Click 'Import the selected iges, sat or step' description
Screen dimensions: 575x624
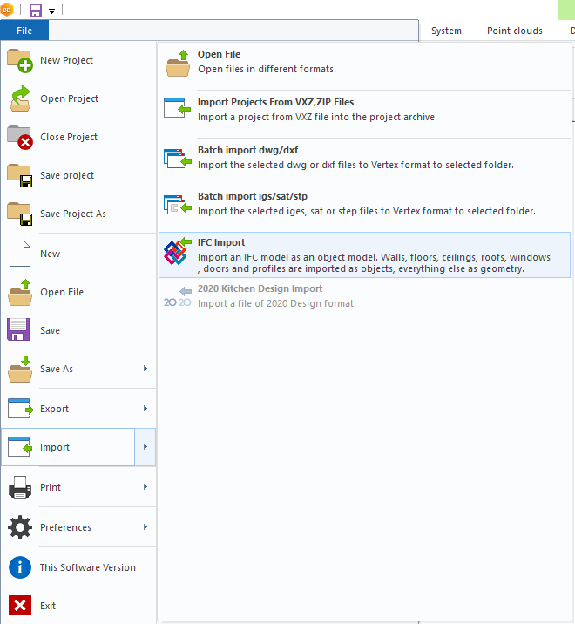367,211
